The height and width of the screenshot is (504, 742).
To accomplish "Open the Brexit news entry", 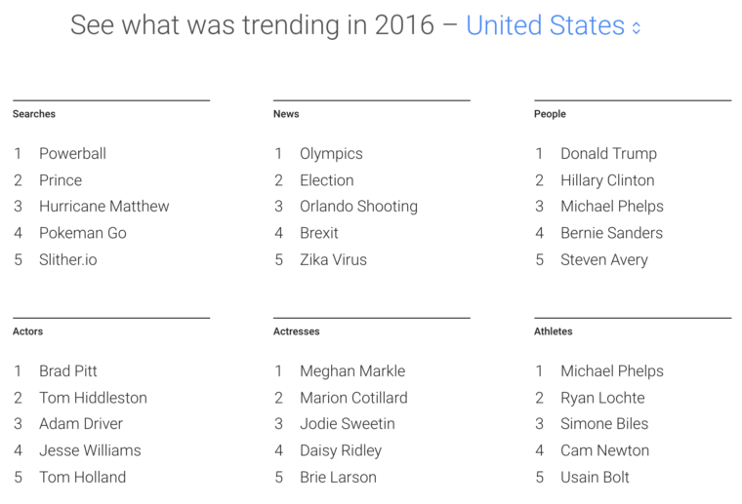I will [319, 233].
